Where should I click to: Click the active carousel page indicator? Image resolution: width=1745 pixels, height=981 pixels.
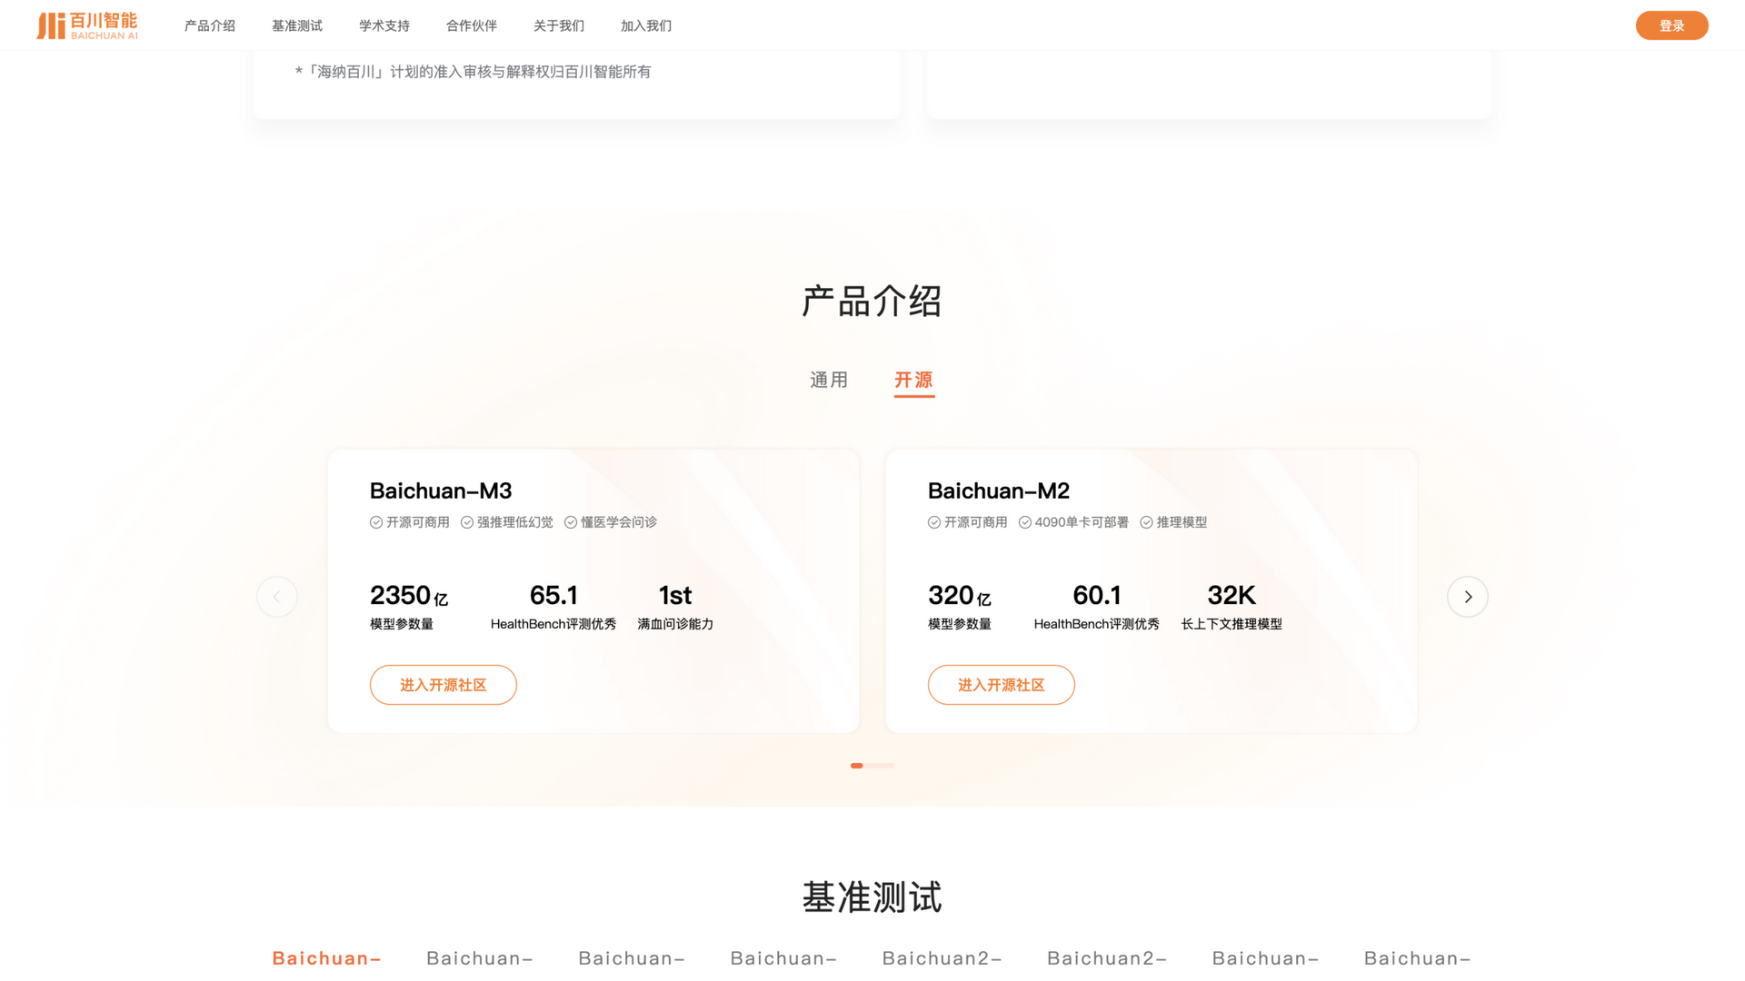click(857, 766)
